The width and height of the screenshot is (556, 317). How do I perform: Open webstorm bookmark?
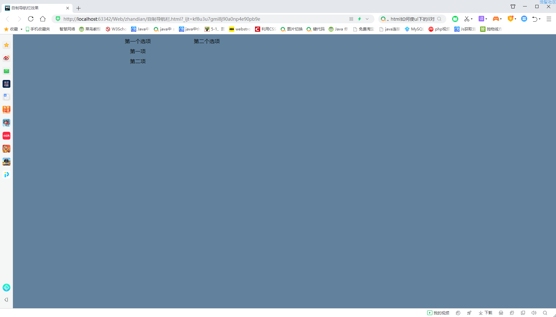pos(240,29)
